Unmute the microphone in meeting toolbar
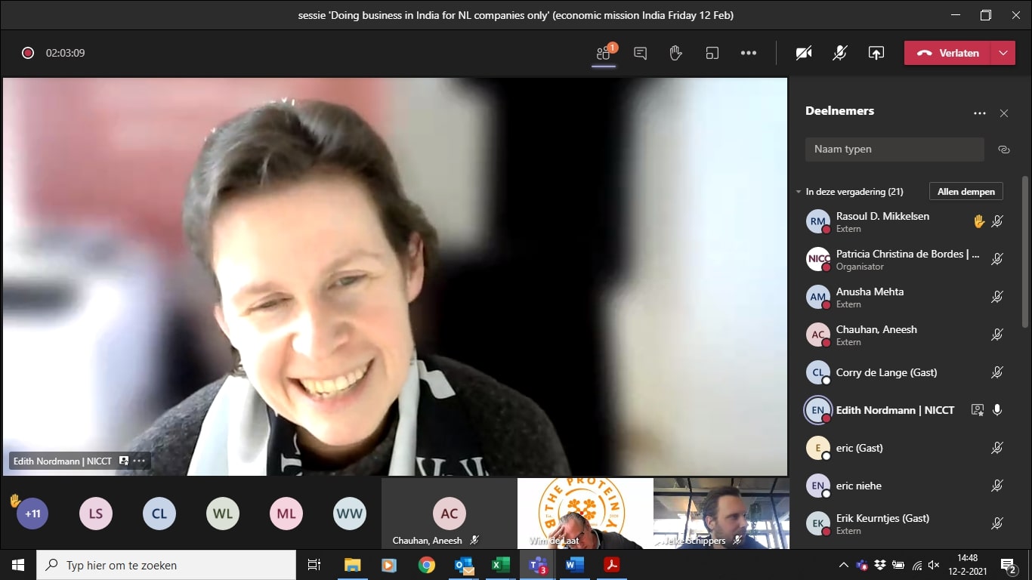Image resolution: width=1032 pixels, height=580 pixels. click(839, 53)
